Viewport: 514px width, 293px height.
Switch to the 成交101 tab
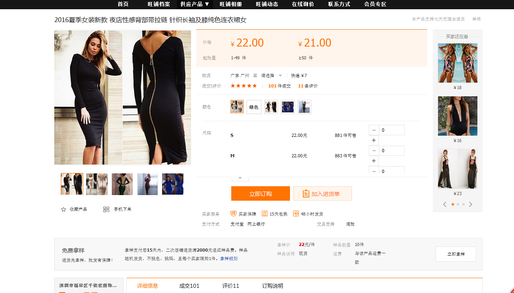click(x=189, y=286)
